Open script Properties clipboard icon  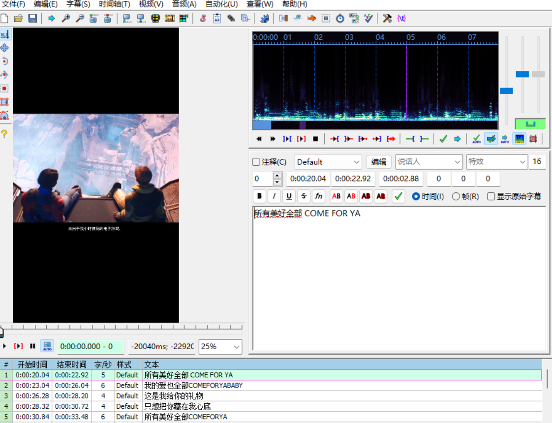217,18
